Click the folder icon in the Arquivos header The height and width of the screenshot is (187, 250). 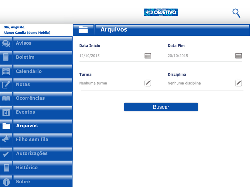coord(83,30)
